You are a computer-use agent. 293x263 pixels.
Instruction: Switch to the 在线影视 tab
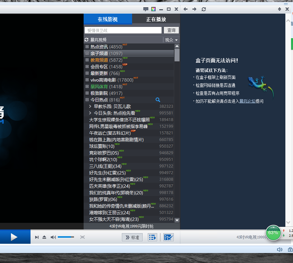click(108, 19)
